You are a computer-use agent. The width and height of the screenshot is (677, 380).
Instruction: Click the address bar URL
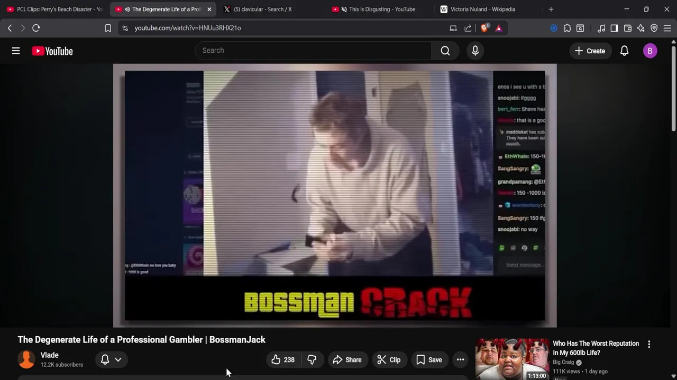(x=188, y=28)
